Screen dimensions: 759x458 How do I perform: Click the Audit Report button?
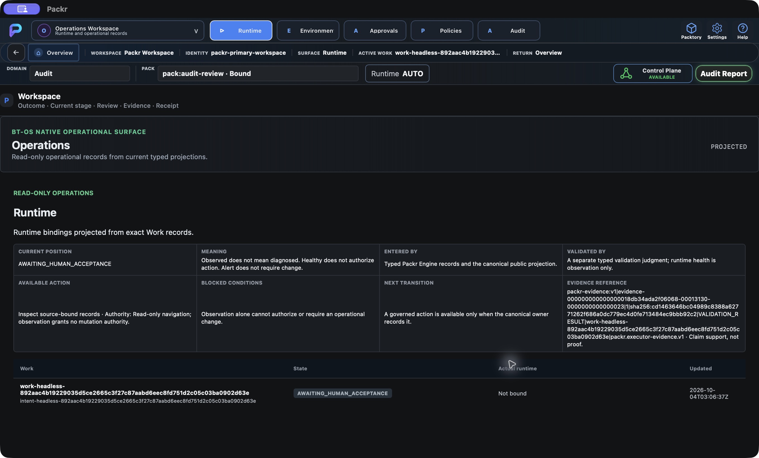pyautogui.click(x=724, y=73)
